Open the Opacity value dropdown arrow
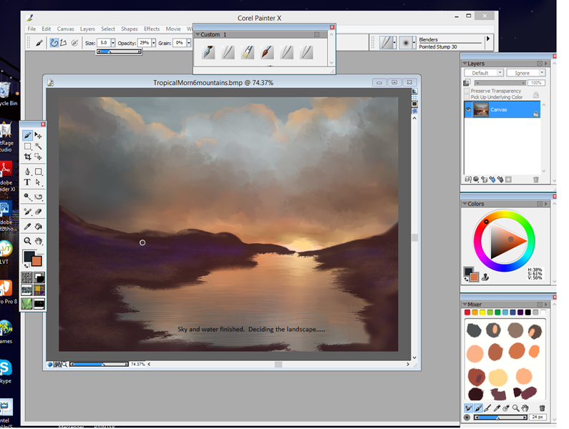This screenshot has width=569, height=429. [153, 43]
